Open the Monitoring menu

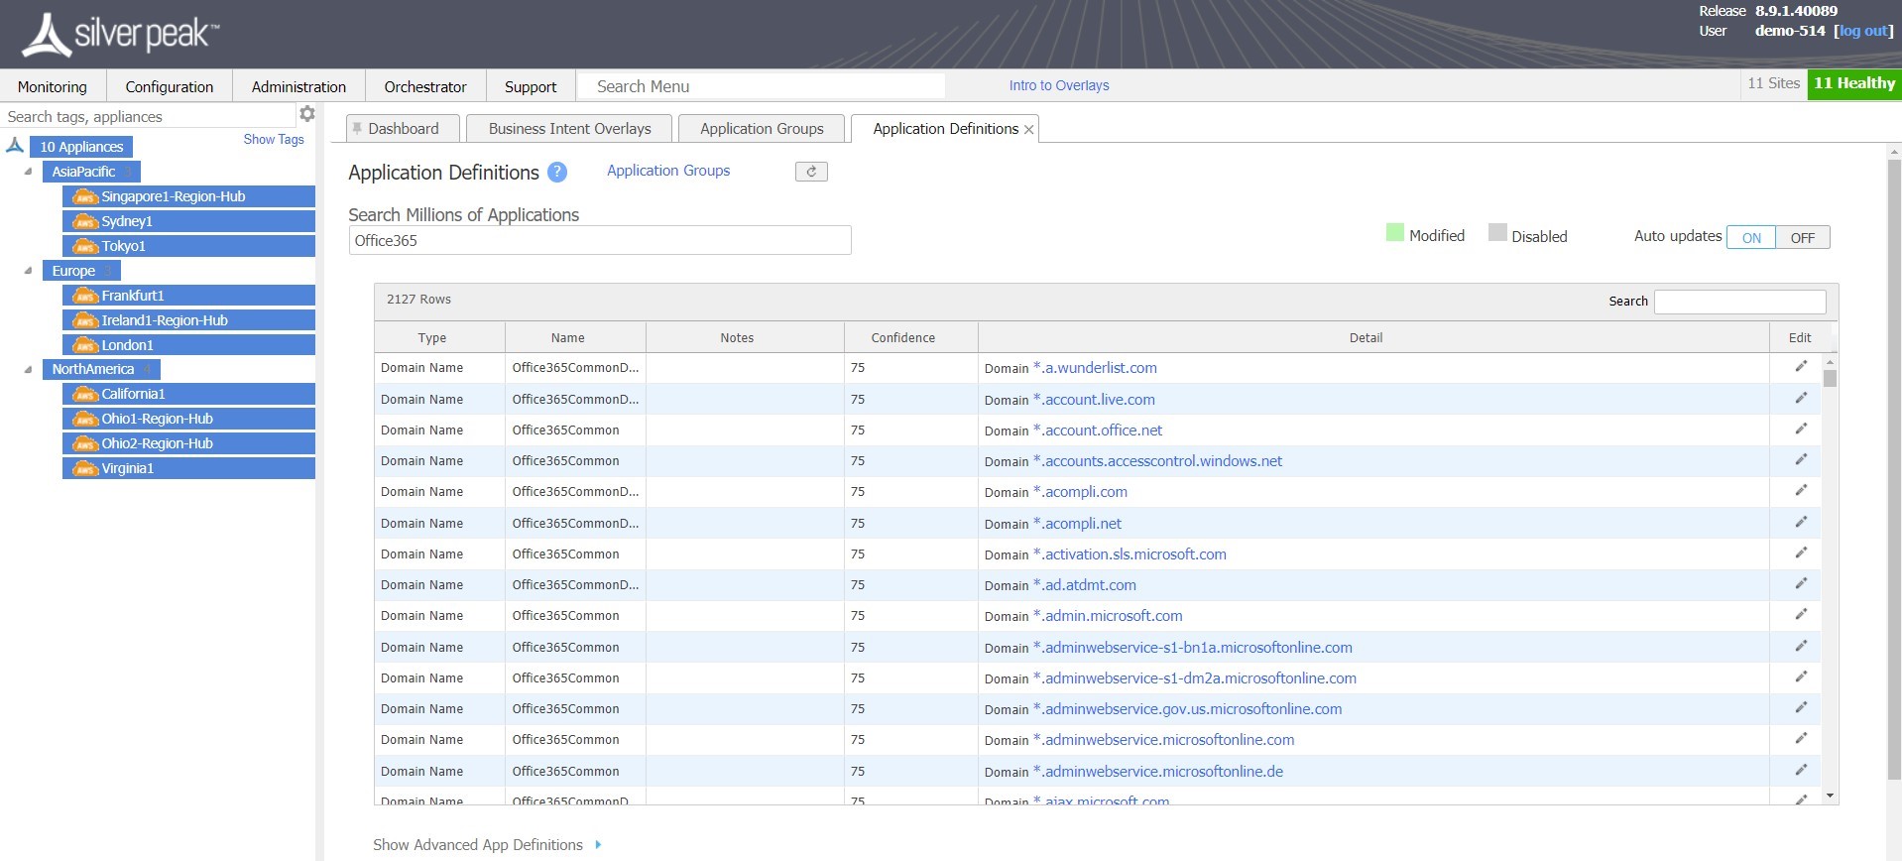(53, 86)
